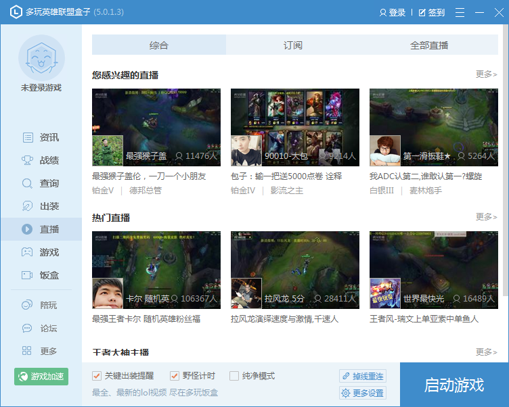This screenshot has width=509, height=407.
Task: Open the 查询 search icon in sidebar
Action: (x=28, y=183)
